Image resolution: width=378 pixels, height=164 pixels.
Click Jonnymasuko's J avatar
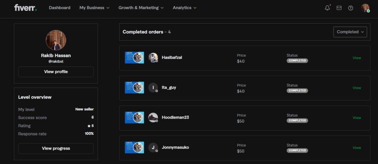(x=153, y=147)
